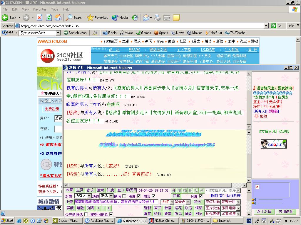Open the Favorites star panel
The width and height of the screenshot is (301, 225).
coord(97,18)
